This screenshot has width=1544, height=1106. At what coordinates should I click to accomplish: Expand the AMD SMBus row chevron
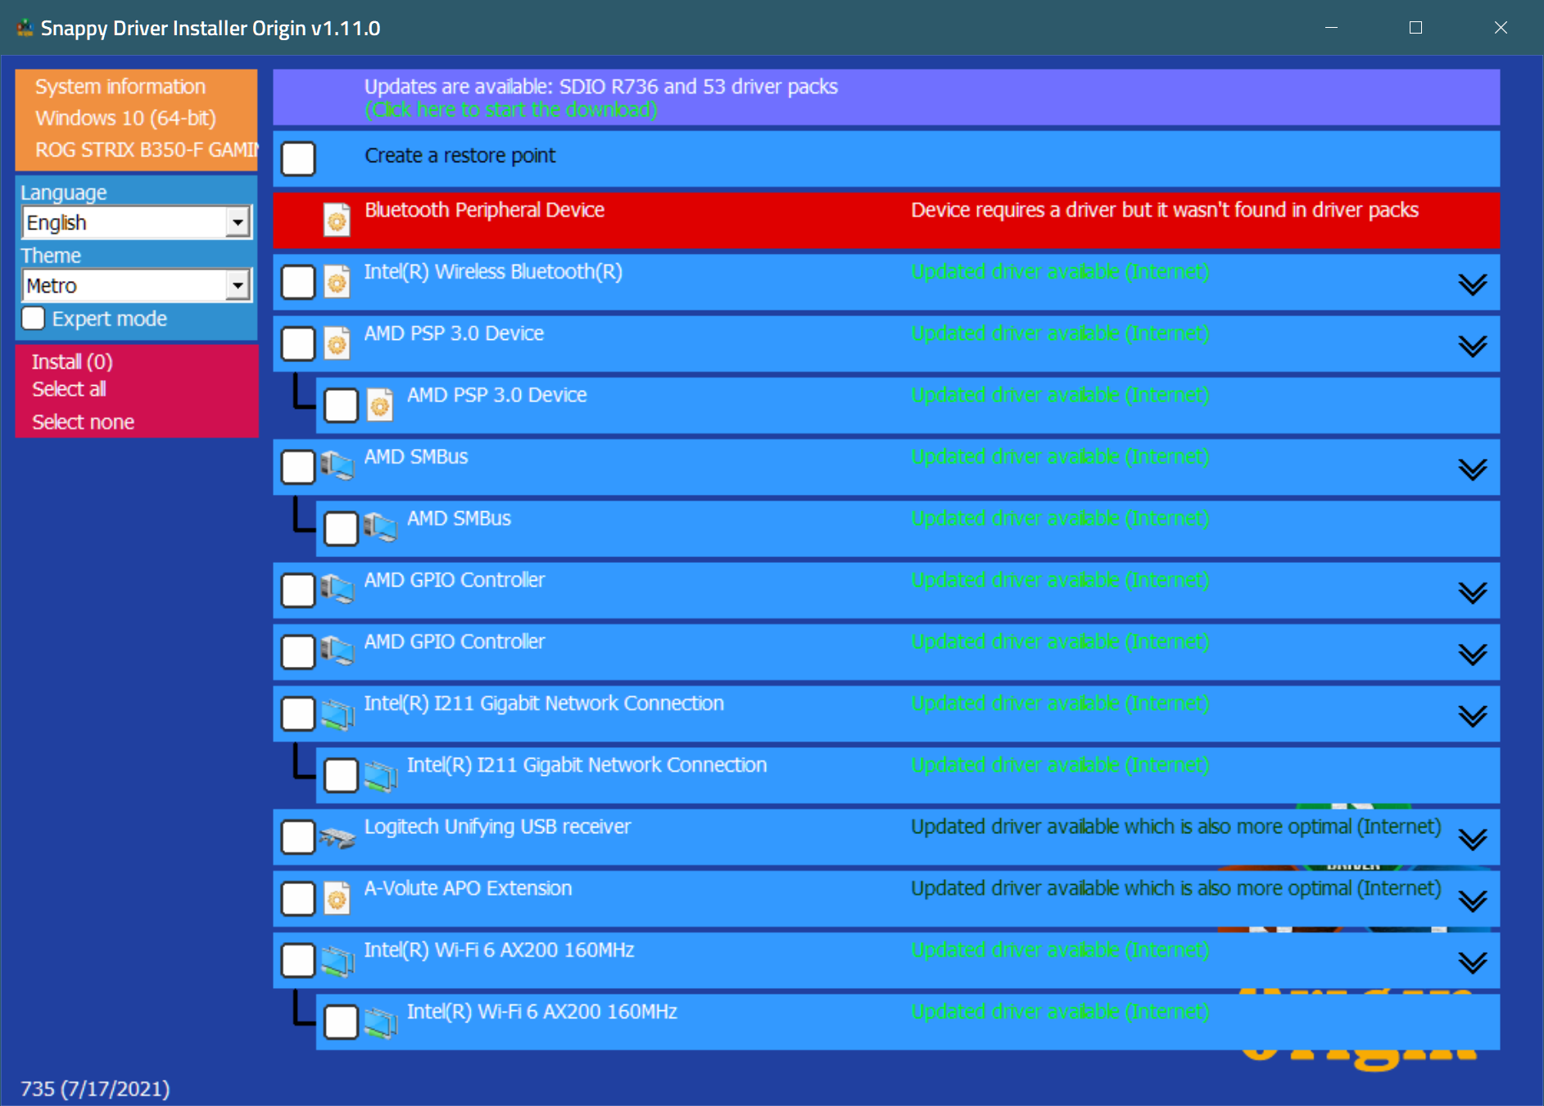[x=1472, y=469]
